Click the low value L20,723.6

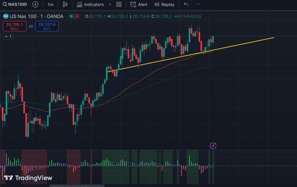pyautogui.click(x=140, y=17)
